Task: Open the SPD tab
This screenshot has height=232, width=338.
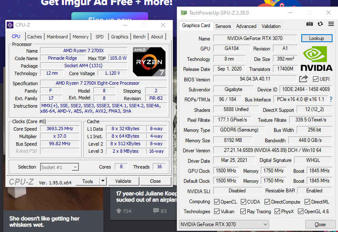Action: (100, 37)
